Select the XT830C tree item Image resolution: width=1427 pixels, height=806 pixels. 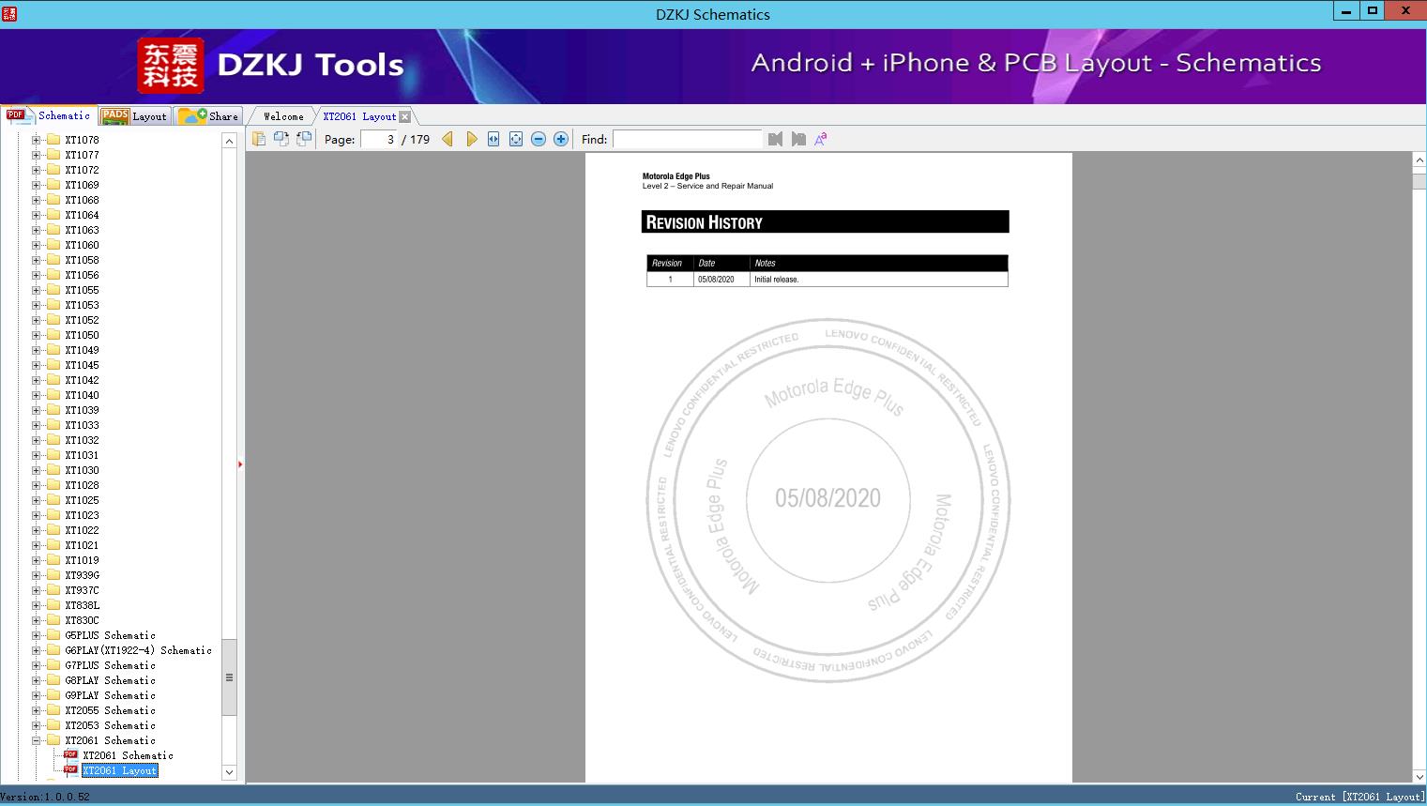[82, 620]
